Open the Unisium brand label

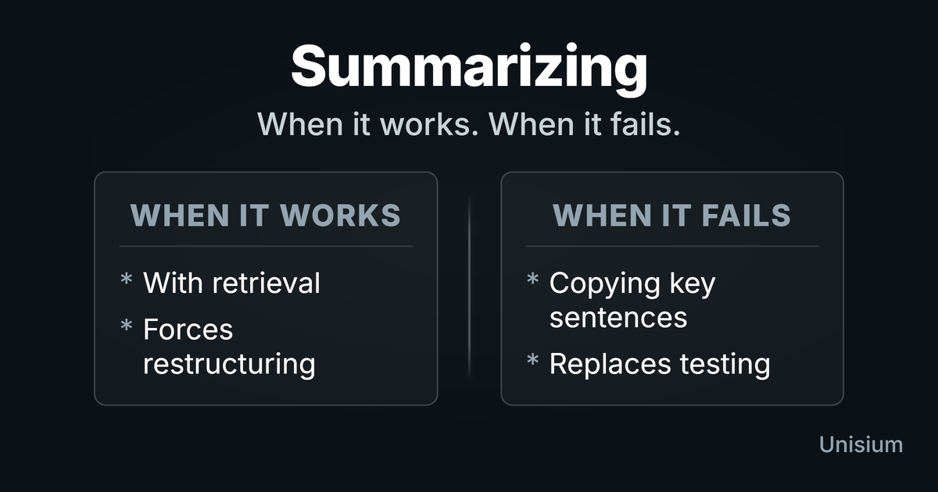(x=861, y=444)
